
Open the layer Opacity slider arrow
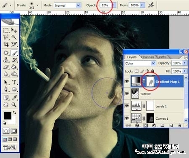tap(185, 63)
